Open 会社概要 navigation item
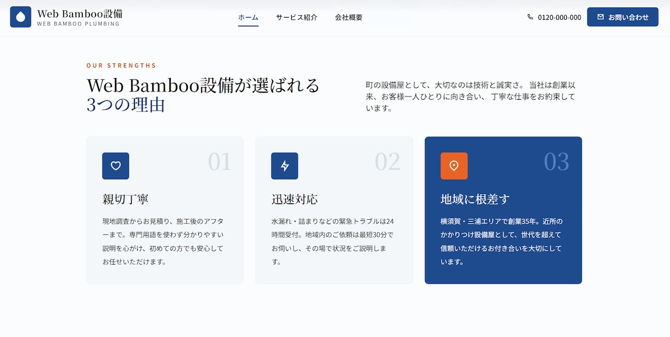The width and height of the screenshot is (670, 337). click(349, 17)
